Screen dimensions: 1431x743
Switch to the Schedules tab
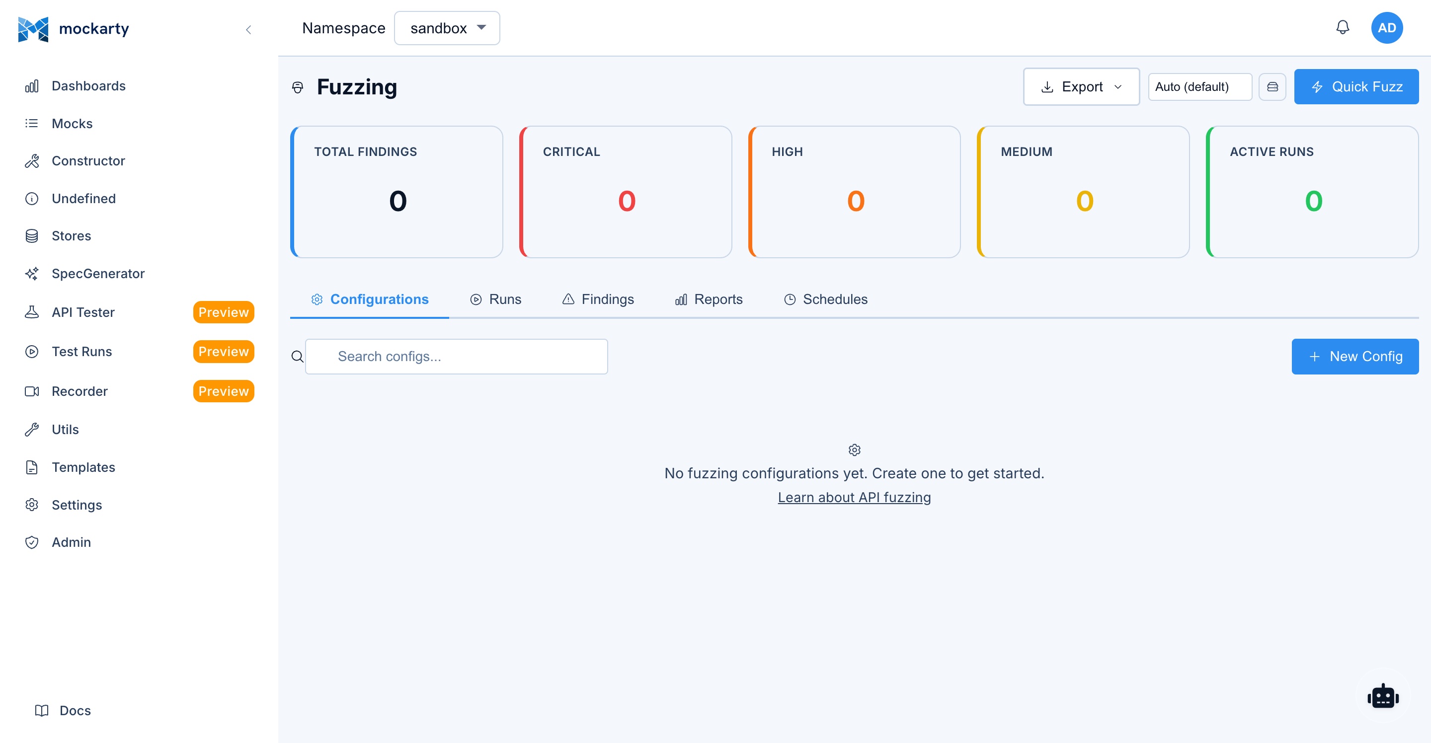pos(825,300)
